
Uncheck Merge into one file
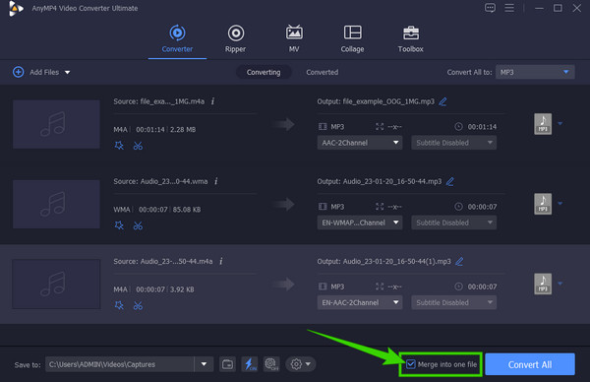411,364
